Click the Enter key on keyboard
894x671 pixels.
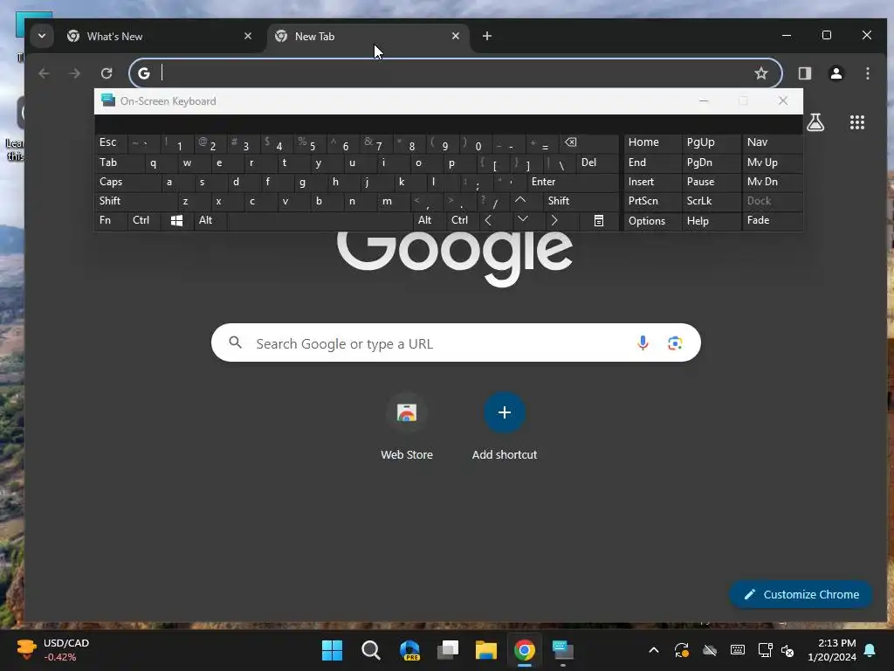(x=572, y=182)
